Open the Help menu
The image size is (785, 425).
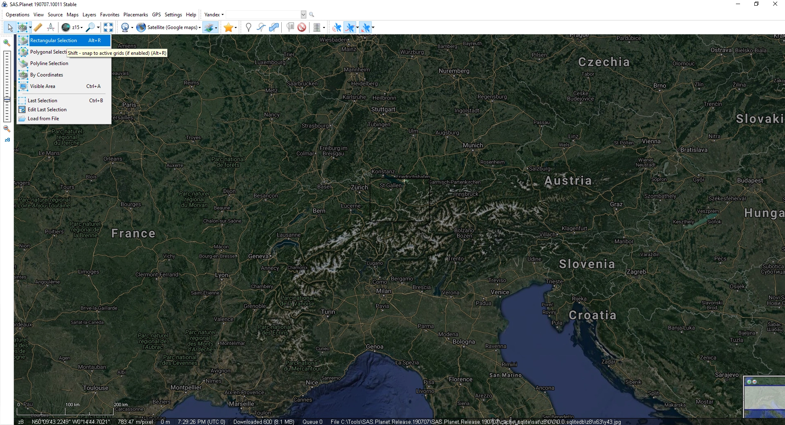(191, 15)
